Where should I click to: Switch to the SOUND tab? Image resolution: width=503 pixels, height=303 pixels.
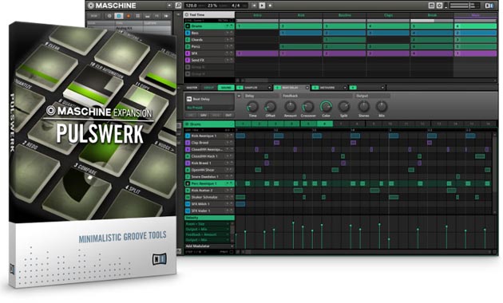pyautogui.click(x=226, y=88)
